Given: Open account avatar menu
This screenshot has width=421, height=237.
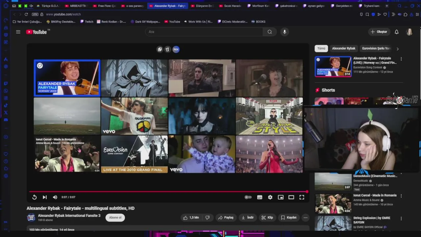Looking at the screenshot, I should (x=409, y=32).
